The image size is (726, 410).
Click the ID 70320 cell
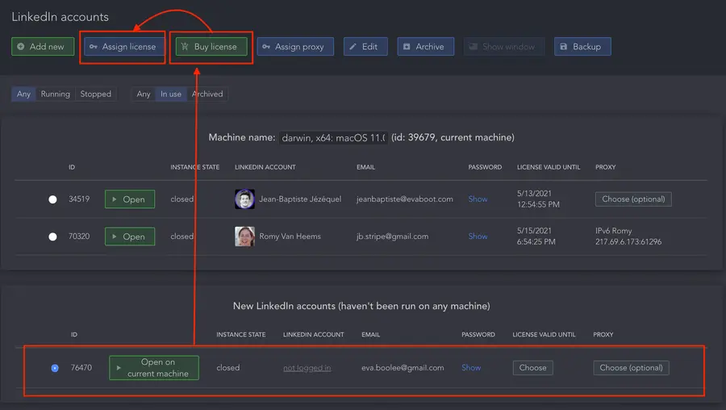pos(79,236)
